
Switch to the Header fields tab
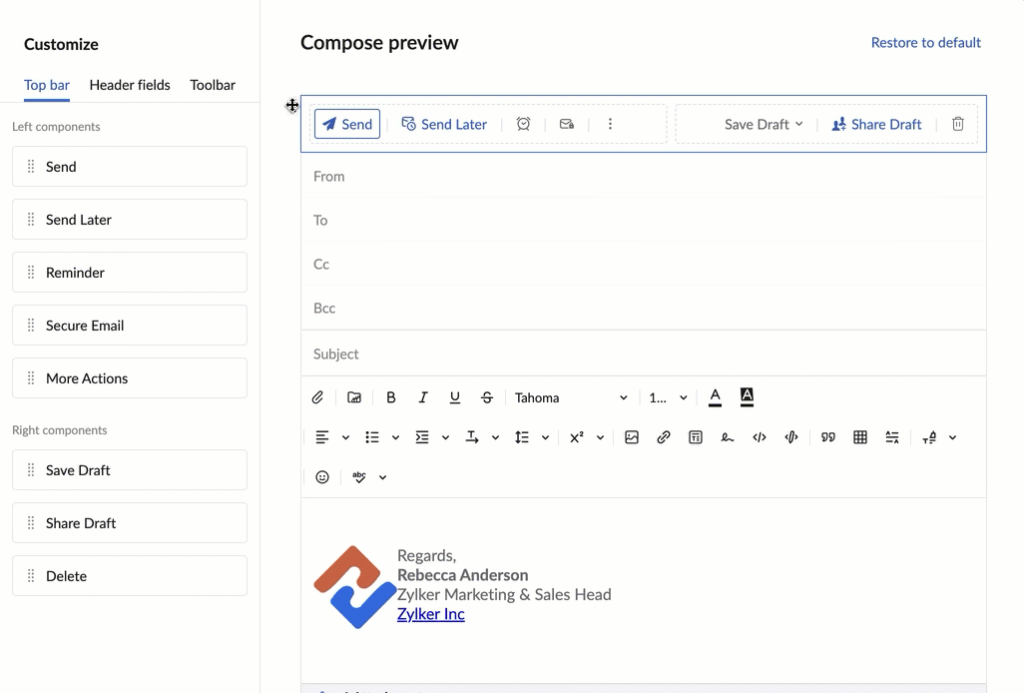pyautogui.click(x=130, y=85)
